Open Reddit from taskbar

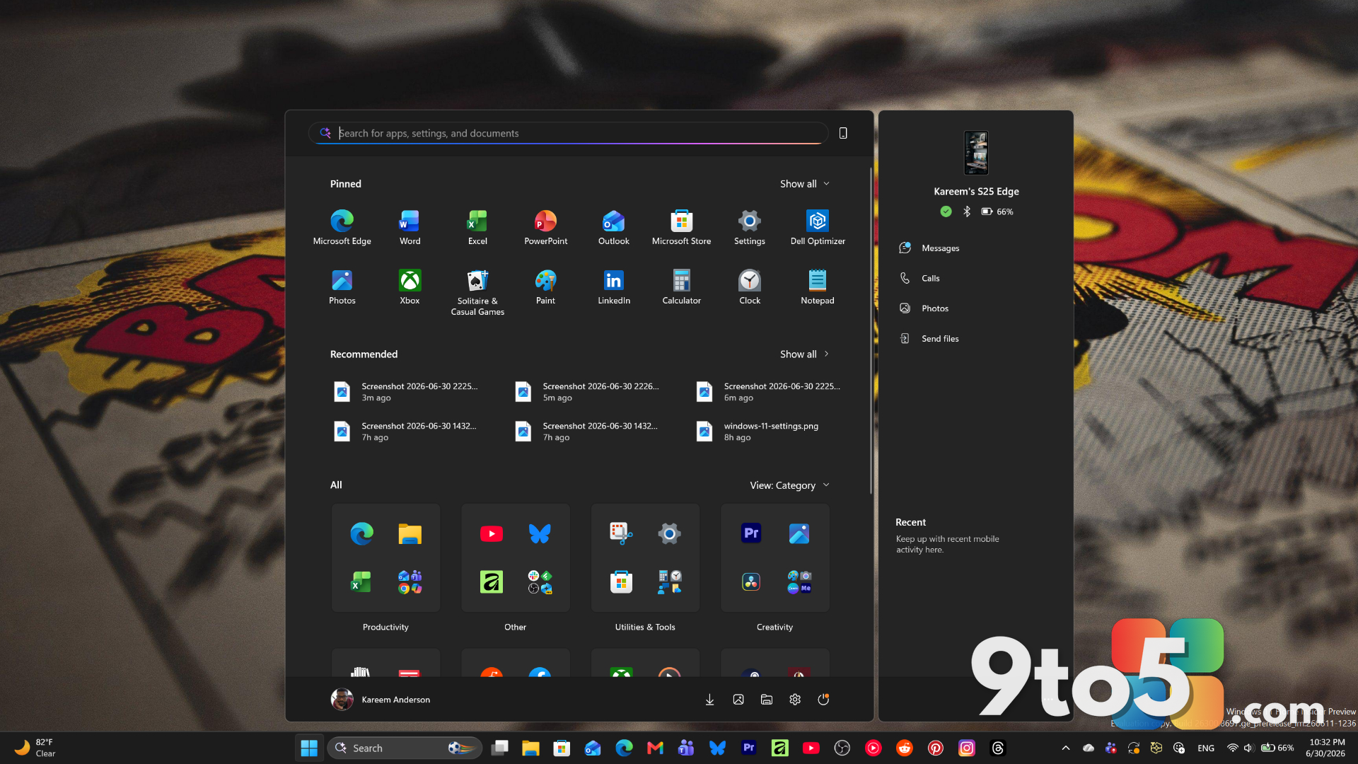(x=904, y=748)
